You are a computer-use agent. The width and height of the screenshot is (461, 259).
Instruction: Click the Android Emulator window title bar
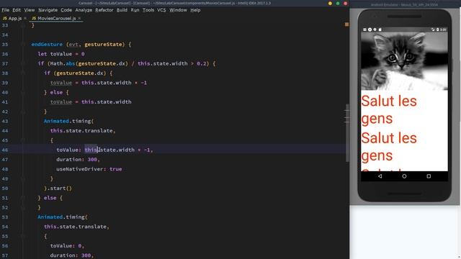[x=404, y=4]
